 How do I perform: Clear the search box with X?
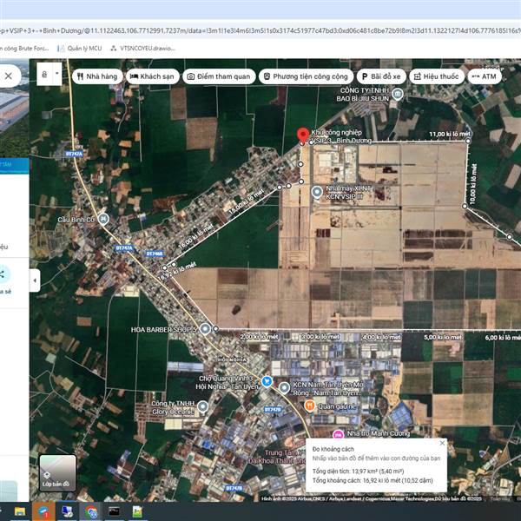tap(9, 76)
